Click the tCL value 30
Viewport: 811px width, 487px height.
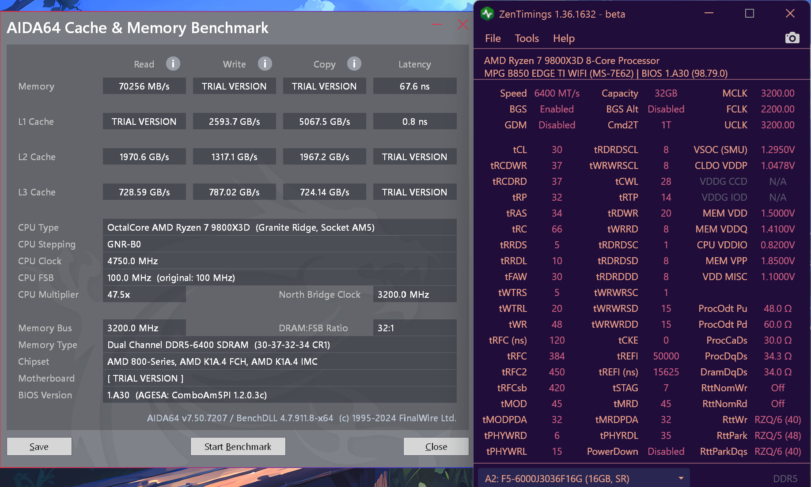tap(557, 150)
